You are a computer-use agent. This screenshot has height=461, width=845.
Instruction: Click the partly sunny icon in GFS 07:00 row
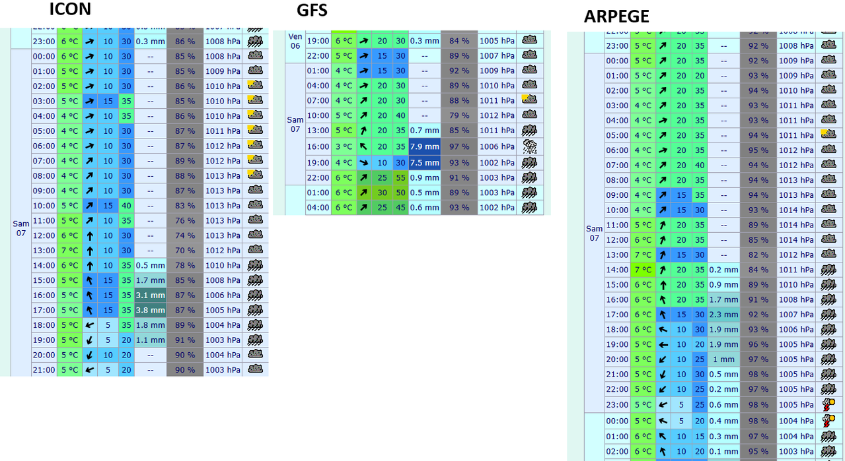530,100
